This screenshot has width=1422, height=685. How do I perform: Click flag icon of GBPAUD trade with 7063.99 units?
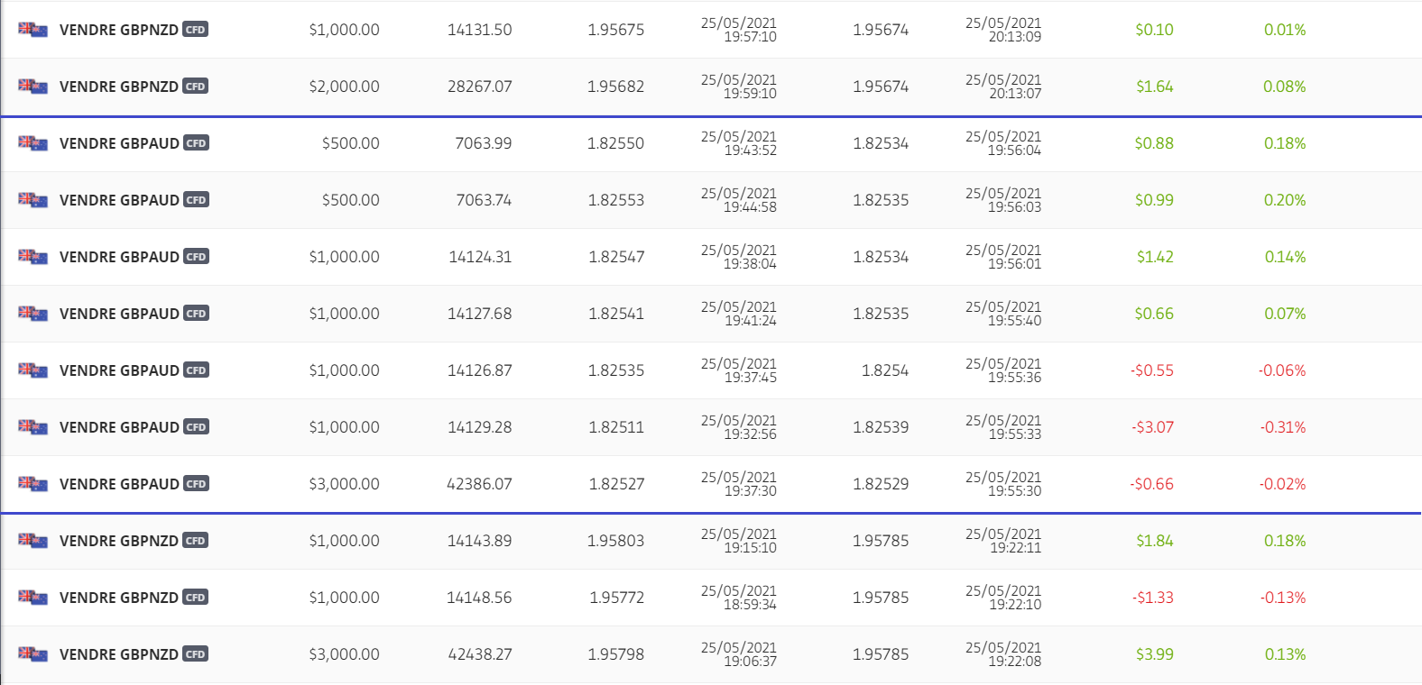tap(32, 143)
